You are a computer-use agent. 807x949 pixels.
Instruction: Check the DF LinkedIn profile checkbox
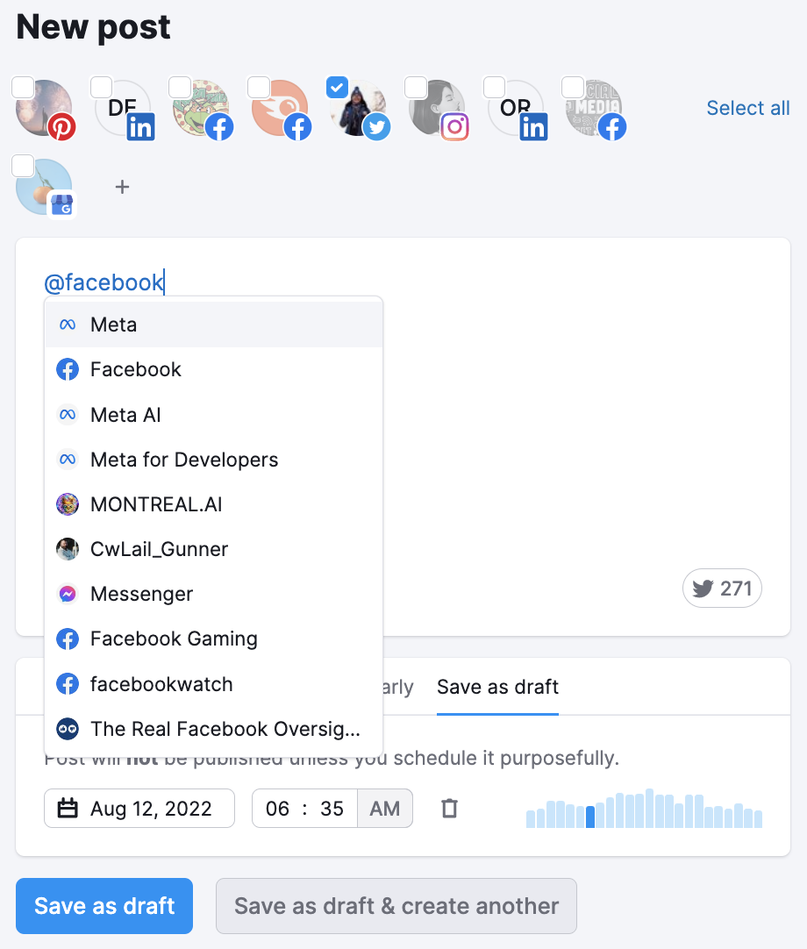tap(101, 88)
